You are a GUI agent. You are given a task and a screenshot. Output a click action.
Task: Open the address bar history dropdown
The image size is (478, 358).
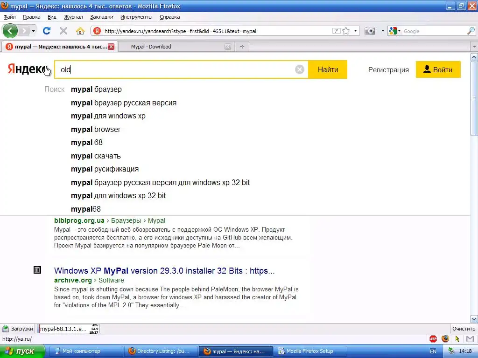pyautogui.click(x=355, y=31)
